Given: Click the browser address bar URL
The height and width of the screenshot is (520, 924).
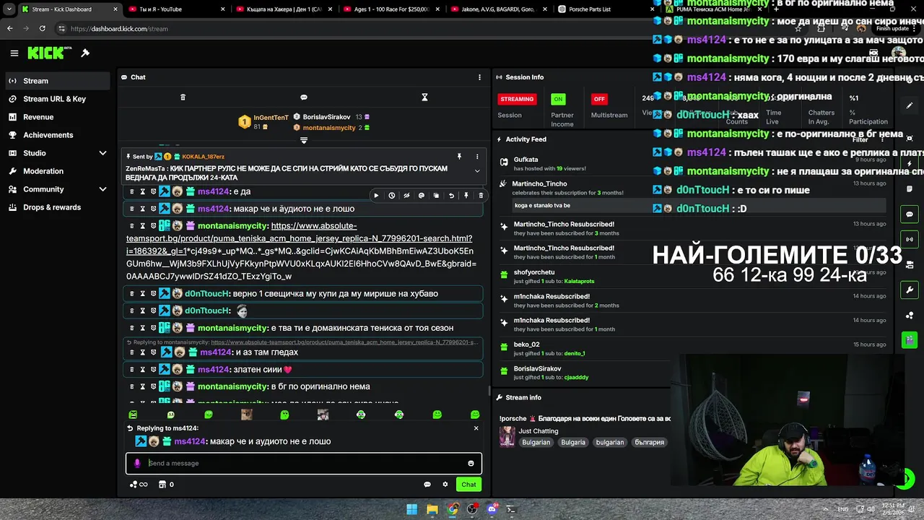Looking at the screenshot, I should tap(119, 29).
